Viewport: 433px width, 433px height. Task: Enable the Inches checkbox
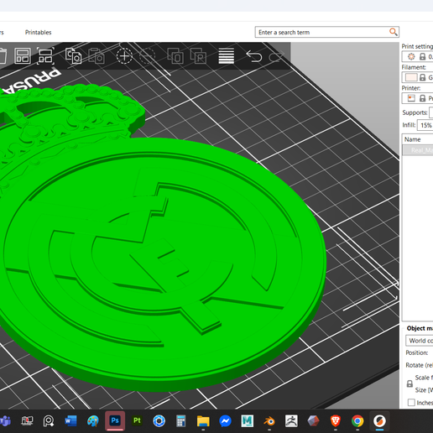(411, 403)
